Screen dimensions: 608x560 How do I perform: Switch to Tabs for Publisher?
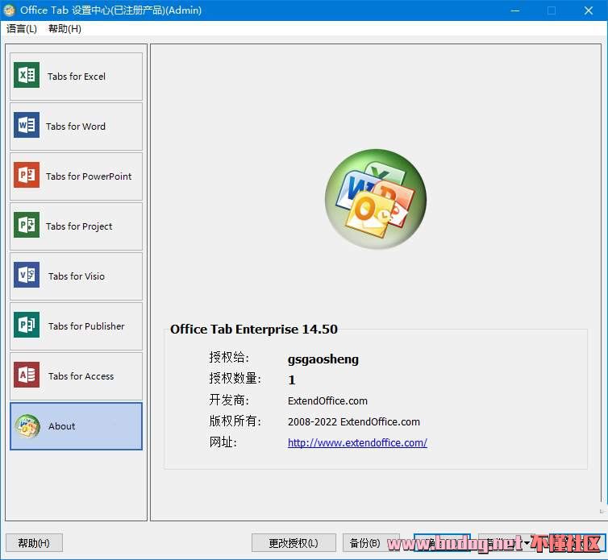pyautogui.click(x=76, y=326)
